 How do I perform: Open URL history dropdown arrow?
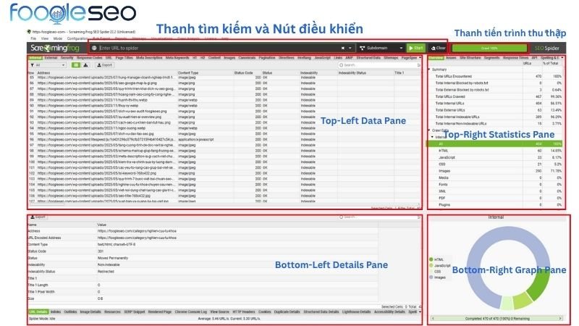350,48
